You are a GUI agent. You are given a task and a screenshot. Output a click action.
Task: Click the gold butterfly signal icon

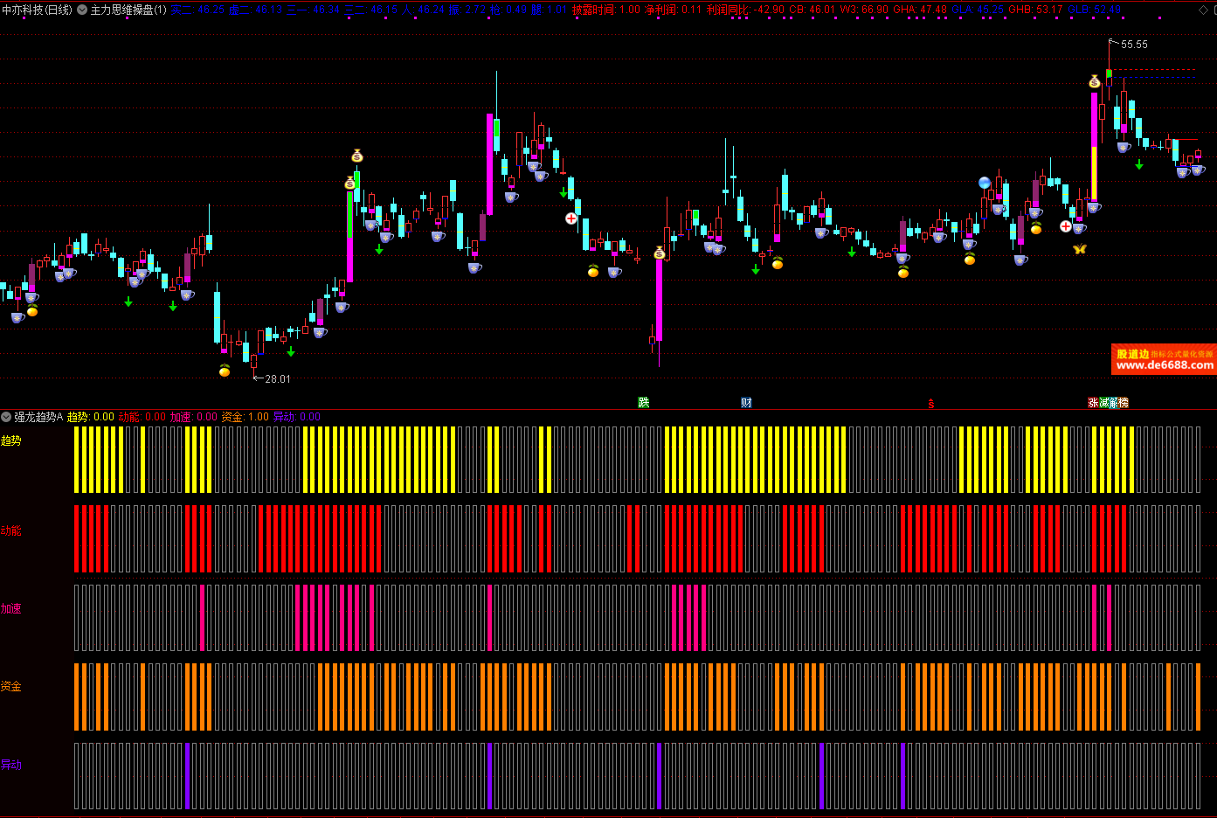click(x=1079, y=249)
